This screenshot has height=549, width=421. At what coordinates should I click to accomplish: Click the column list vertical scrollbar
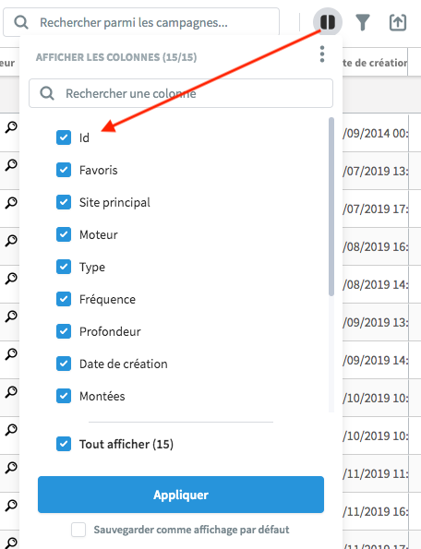click(331, 207)
